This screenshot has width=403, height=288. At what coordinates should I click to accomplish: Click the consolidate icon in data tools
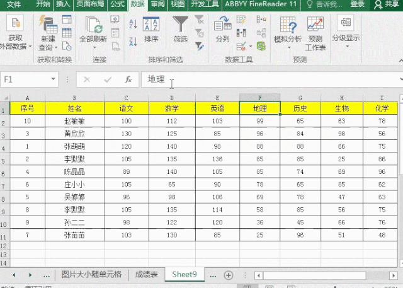coord(261,20)
